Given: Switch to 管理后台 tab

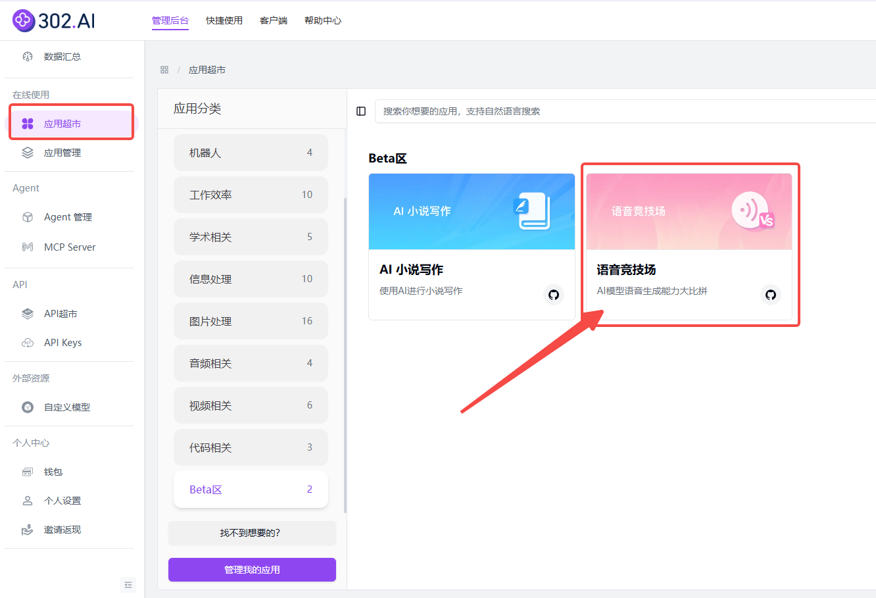Looking at the screenshot, I should (170, 20).
